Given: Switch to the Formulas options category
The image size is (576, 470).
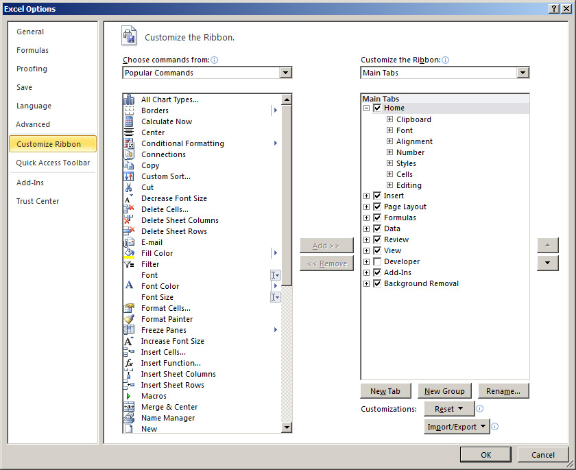Looking at the screenshot, I should [32, 50].
